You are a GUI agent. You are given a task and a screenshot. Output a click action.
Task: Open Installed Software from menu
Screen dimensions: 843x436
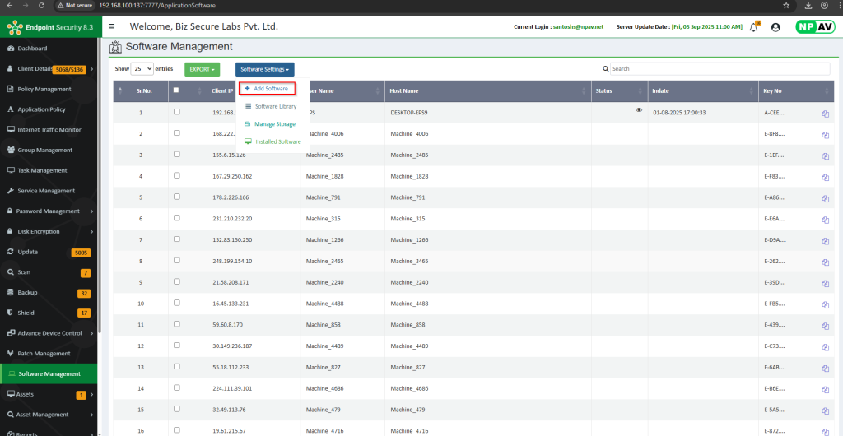point(277,141)
